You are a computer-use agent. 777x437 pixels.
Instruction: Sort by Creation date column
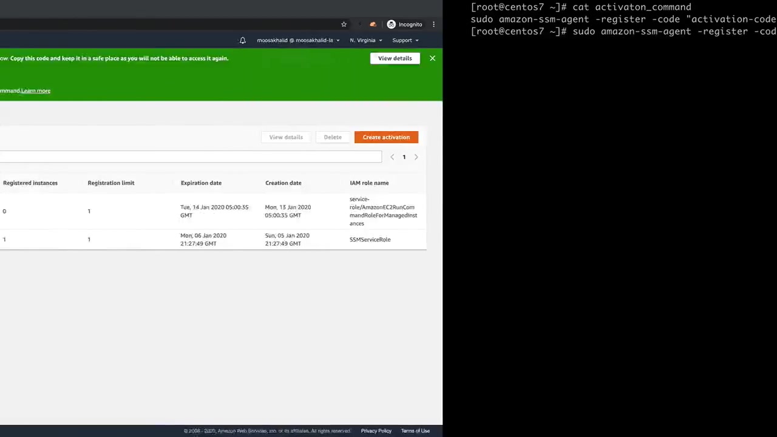point(283,183)
